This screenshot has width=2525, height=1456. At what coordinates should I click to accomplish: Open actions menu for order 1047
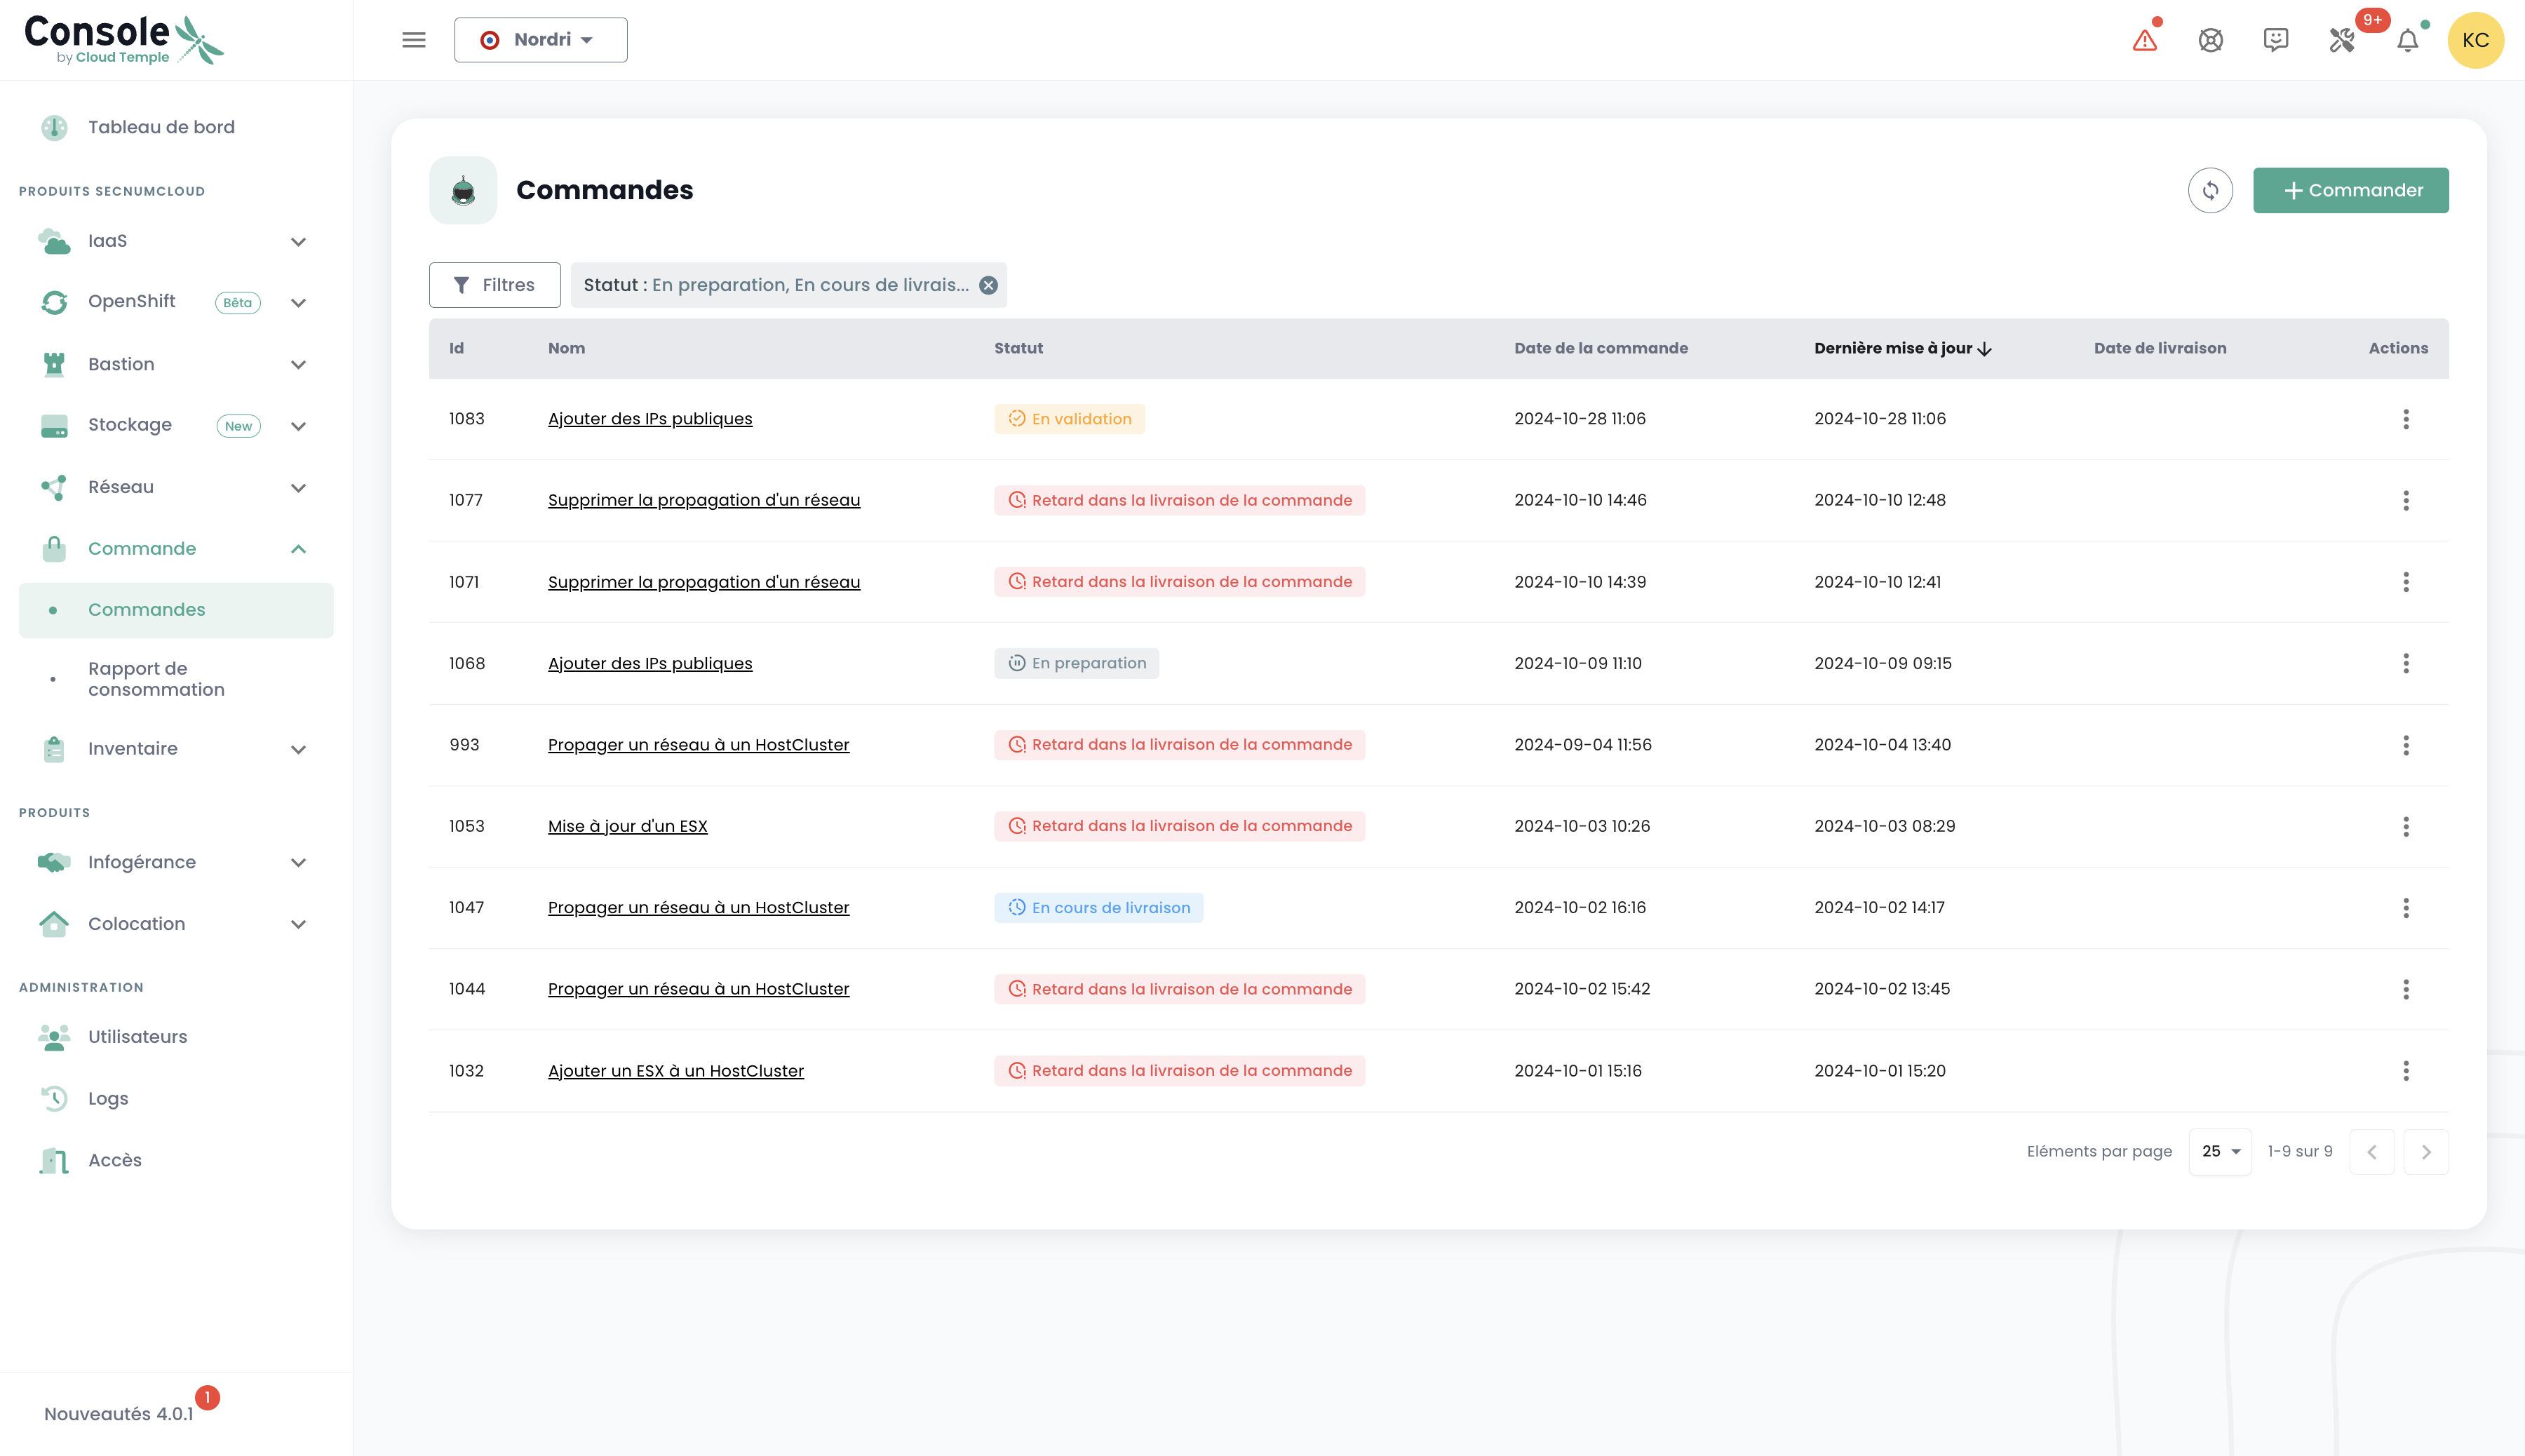tap(2405, 908)
